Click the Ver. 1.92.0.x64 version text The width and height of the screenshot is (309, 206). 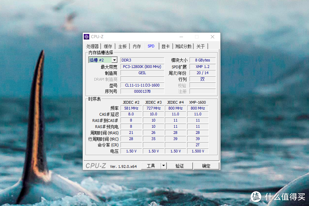123,167
